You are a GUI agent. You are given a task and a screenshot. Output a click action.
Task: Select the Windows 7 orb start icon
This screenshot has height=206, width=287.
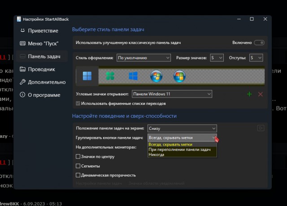click(x=156, y=76)
